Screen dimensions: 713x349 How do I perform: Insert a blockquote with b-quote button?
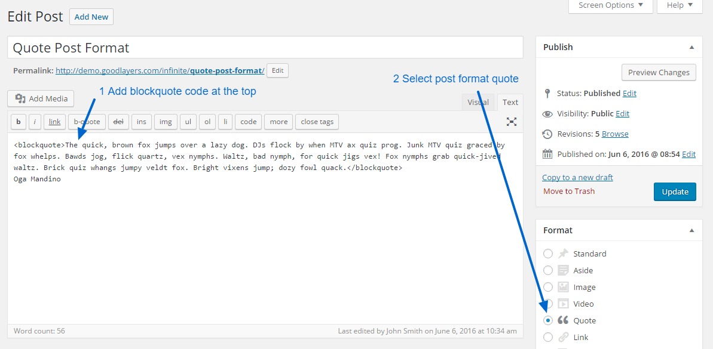pyautogui.click(x=87, y=122)
